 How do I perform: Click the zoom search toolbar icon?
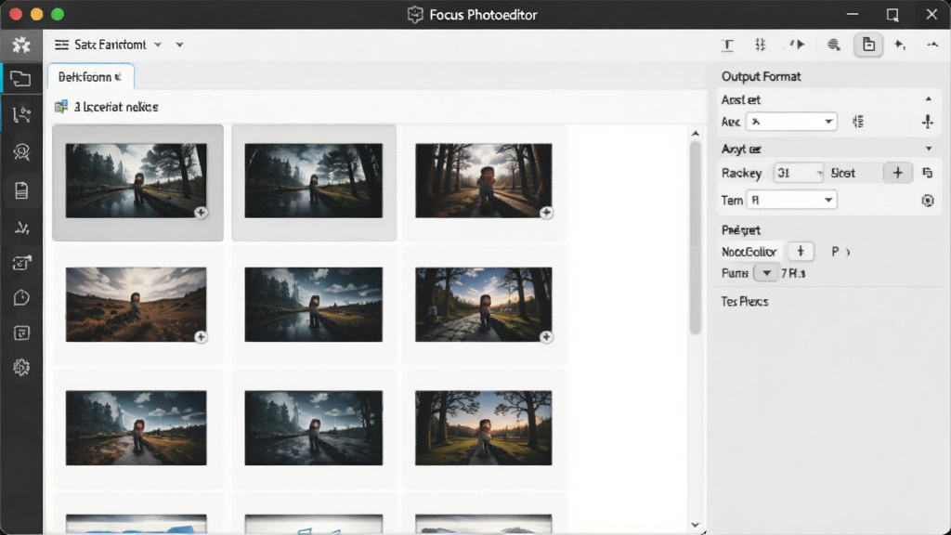[834, 45]
